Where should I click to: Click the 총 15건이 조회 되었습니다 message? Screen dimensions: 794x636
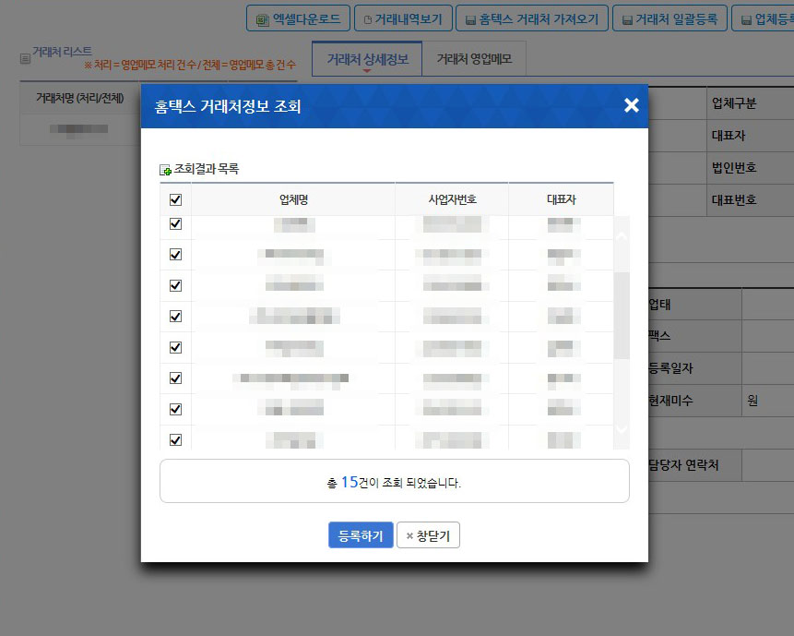(394, 482)
